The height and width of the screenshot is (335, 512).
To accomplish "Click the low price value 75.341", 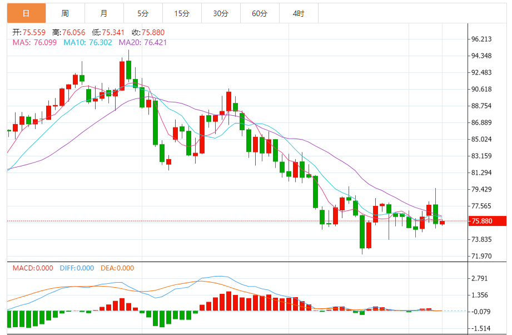I will tap(113, 32).
